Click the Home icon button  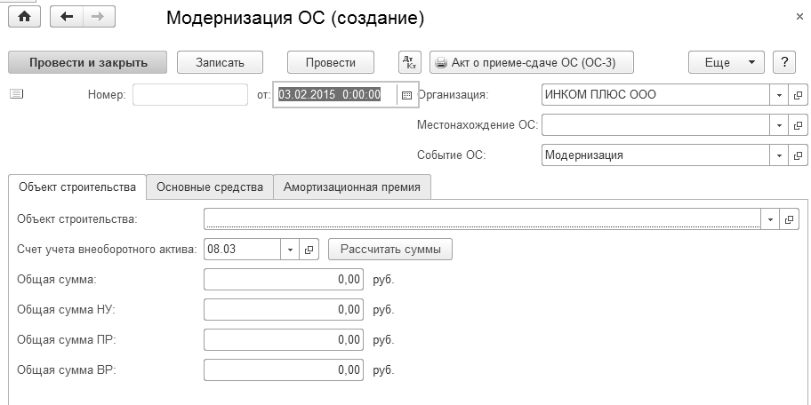(x=24, y=17)
